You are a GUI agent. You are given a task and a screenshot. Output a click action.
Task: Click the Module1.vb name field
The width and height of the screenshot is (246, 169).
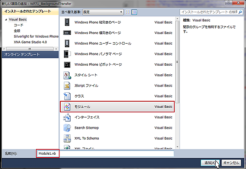coord(105,153)
